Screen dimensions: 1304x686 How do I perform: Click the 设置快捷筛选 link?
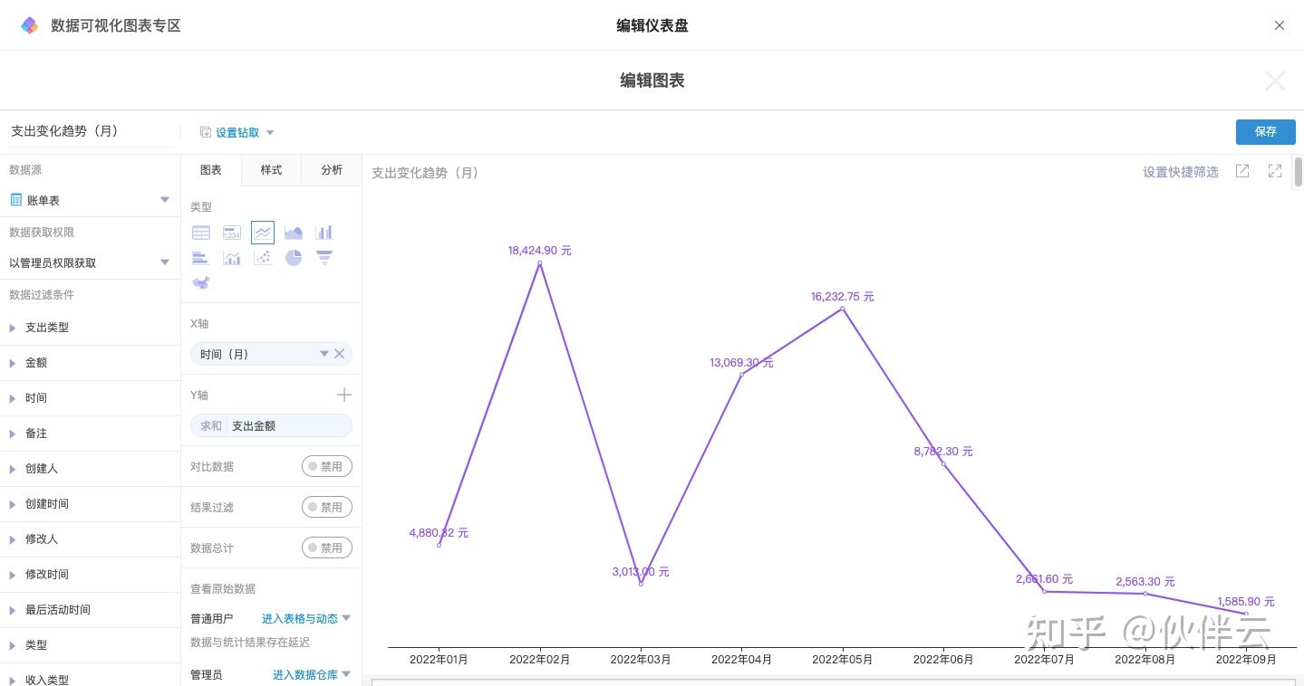(x=1180, y=172)
